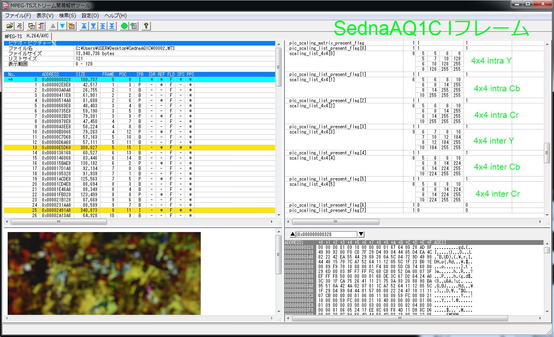The height and width of the screenshot is (337, 554).
Task: Click the black up triangle beside address field
Action: (x=292, y=234)
